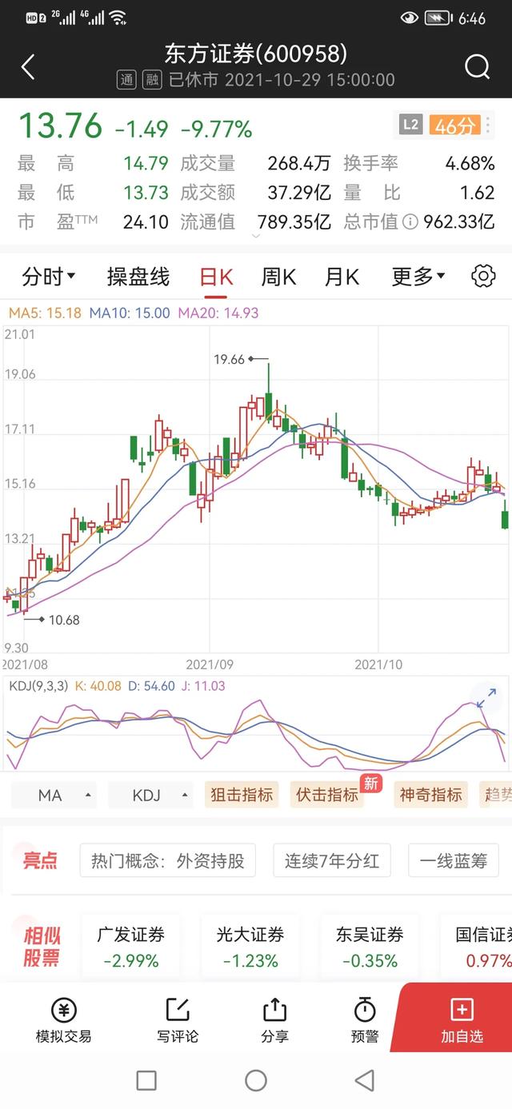
Task: Open the MA indicator dropdown
Action: click(54, 795)
